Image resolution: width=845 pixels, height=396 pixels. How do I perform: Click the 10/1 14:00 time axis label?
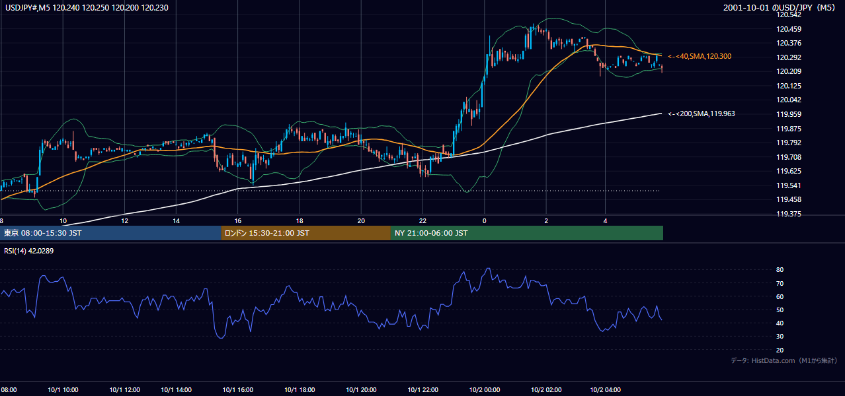pyautogui.click(x=177, y=390)
